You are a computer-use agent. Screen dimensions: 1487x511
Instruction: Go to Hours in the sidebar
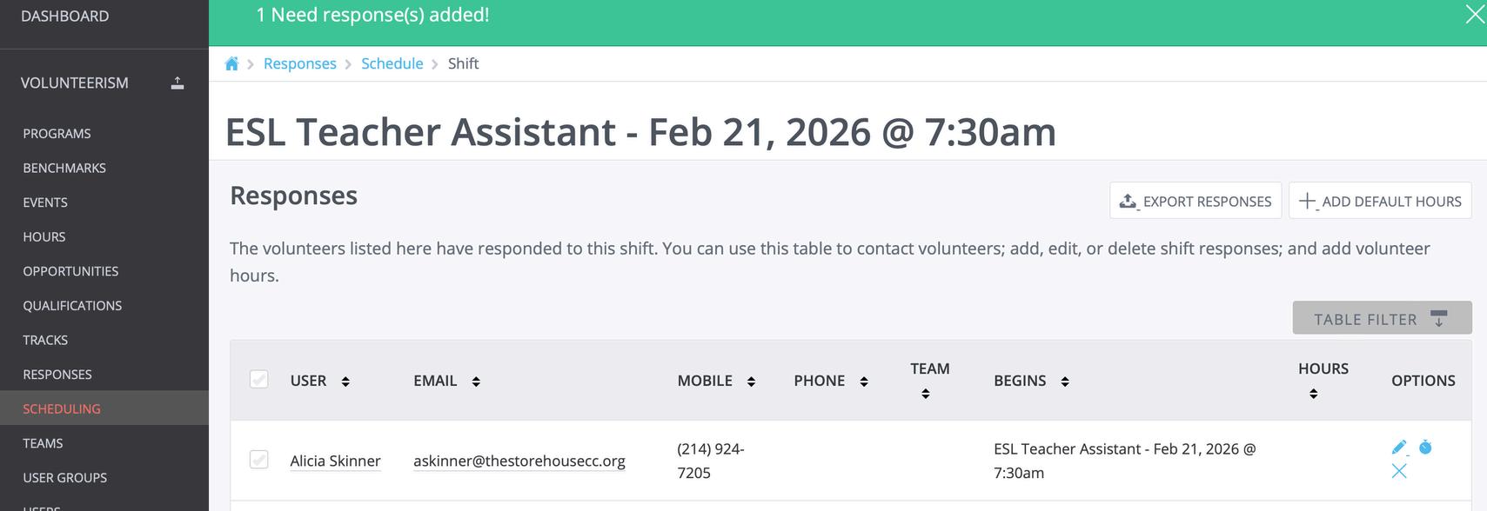pyautogui.click(x=44, y=236)
